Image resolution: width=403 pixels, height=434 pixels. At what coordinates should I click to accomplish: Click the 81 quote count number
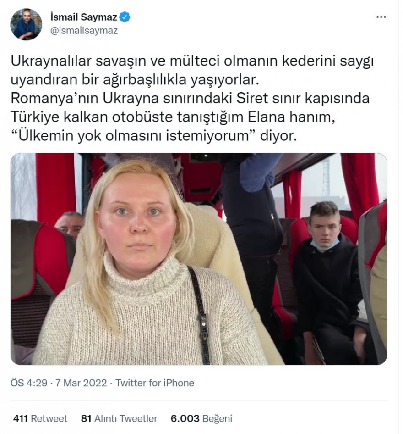pos(86,418)
